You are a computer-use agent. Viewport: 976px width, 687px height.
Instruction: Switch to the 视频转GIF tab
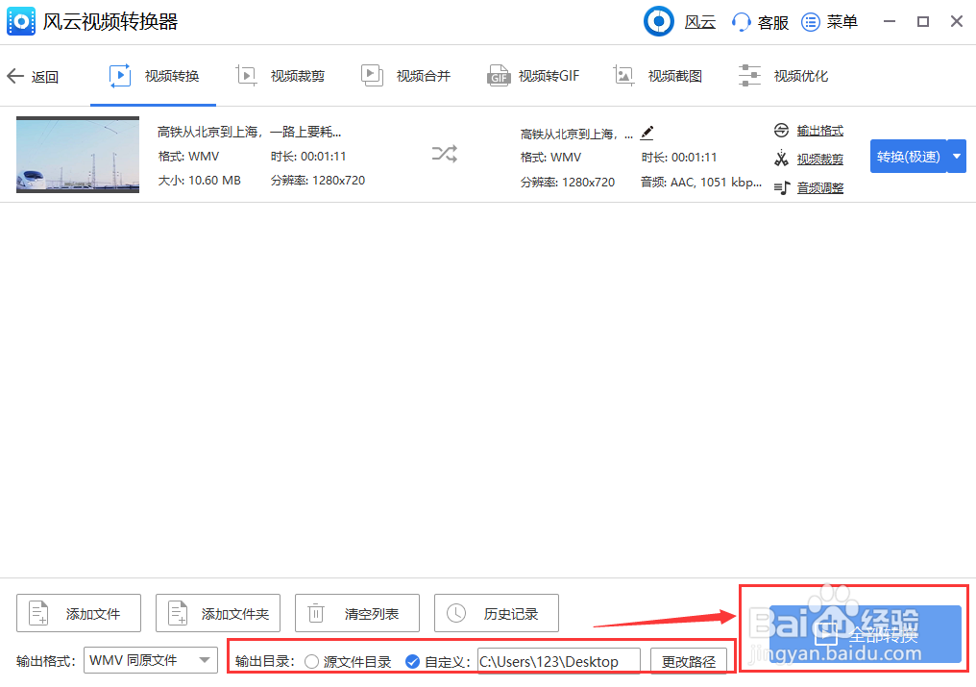533,75
